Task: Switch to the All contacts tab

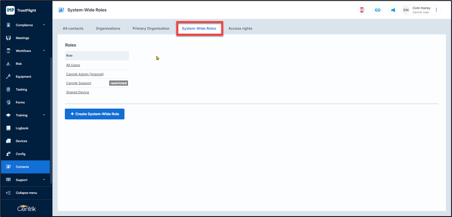Action: point(73,28)
